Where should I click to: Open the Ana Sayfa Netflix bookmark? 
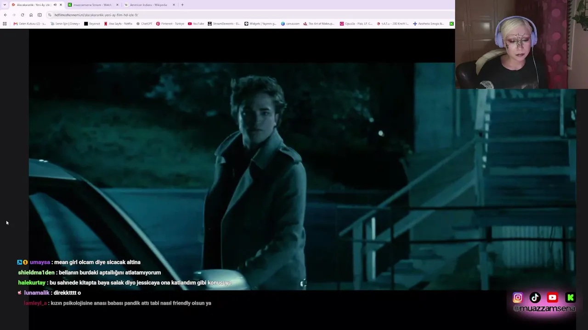(x=118, y=24)
